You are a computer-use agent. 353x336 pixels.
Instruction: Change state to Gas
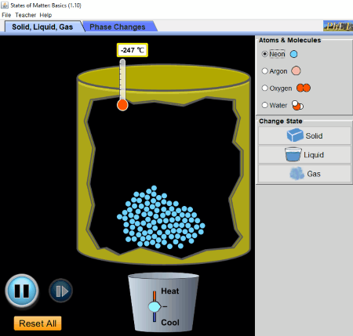304,174
